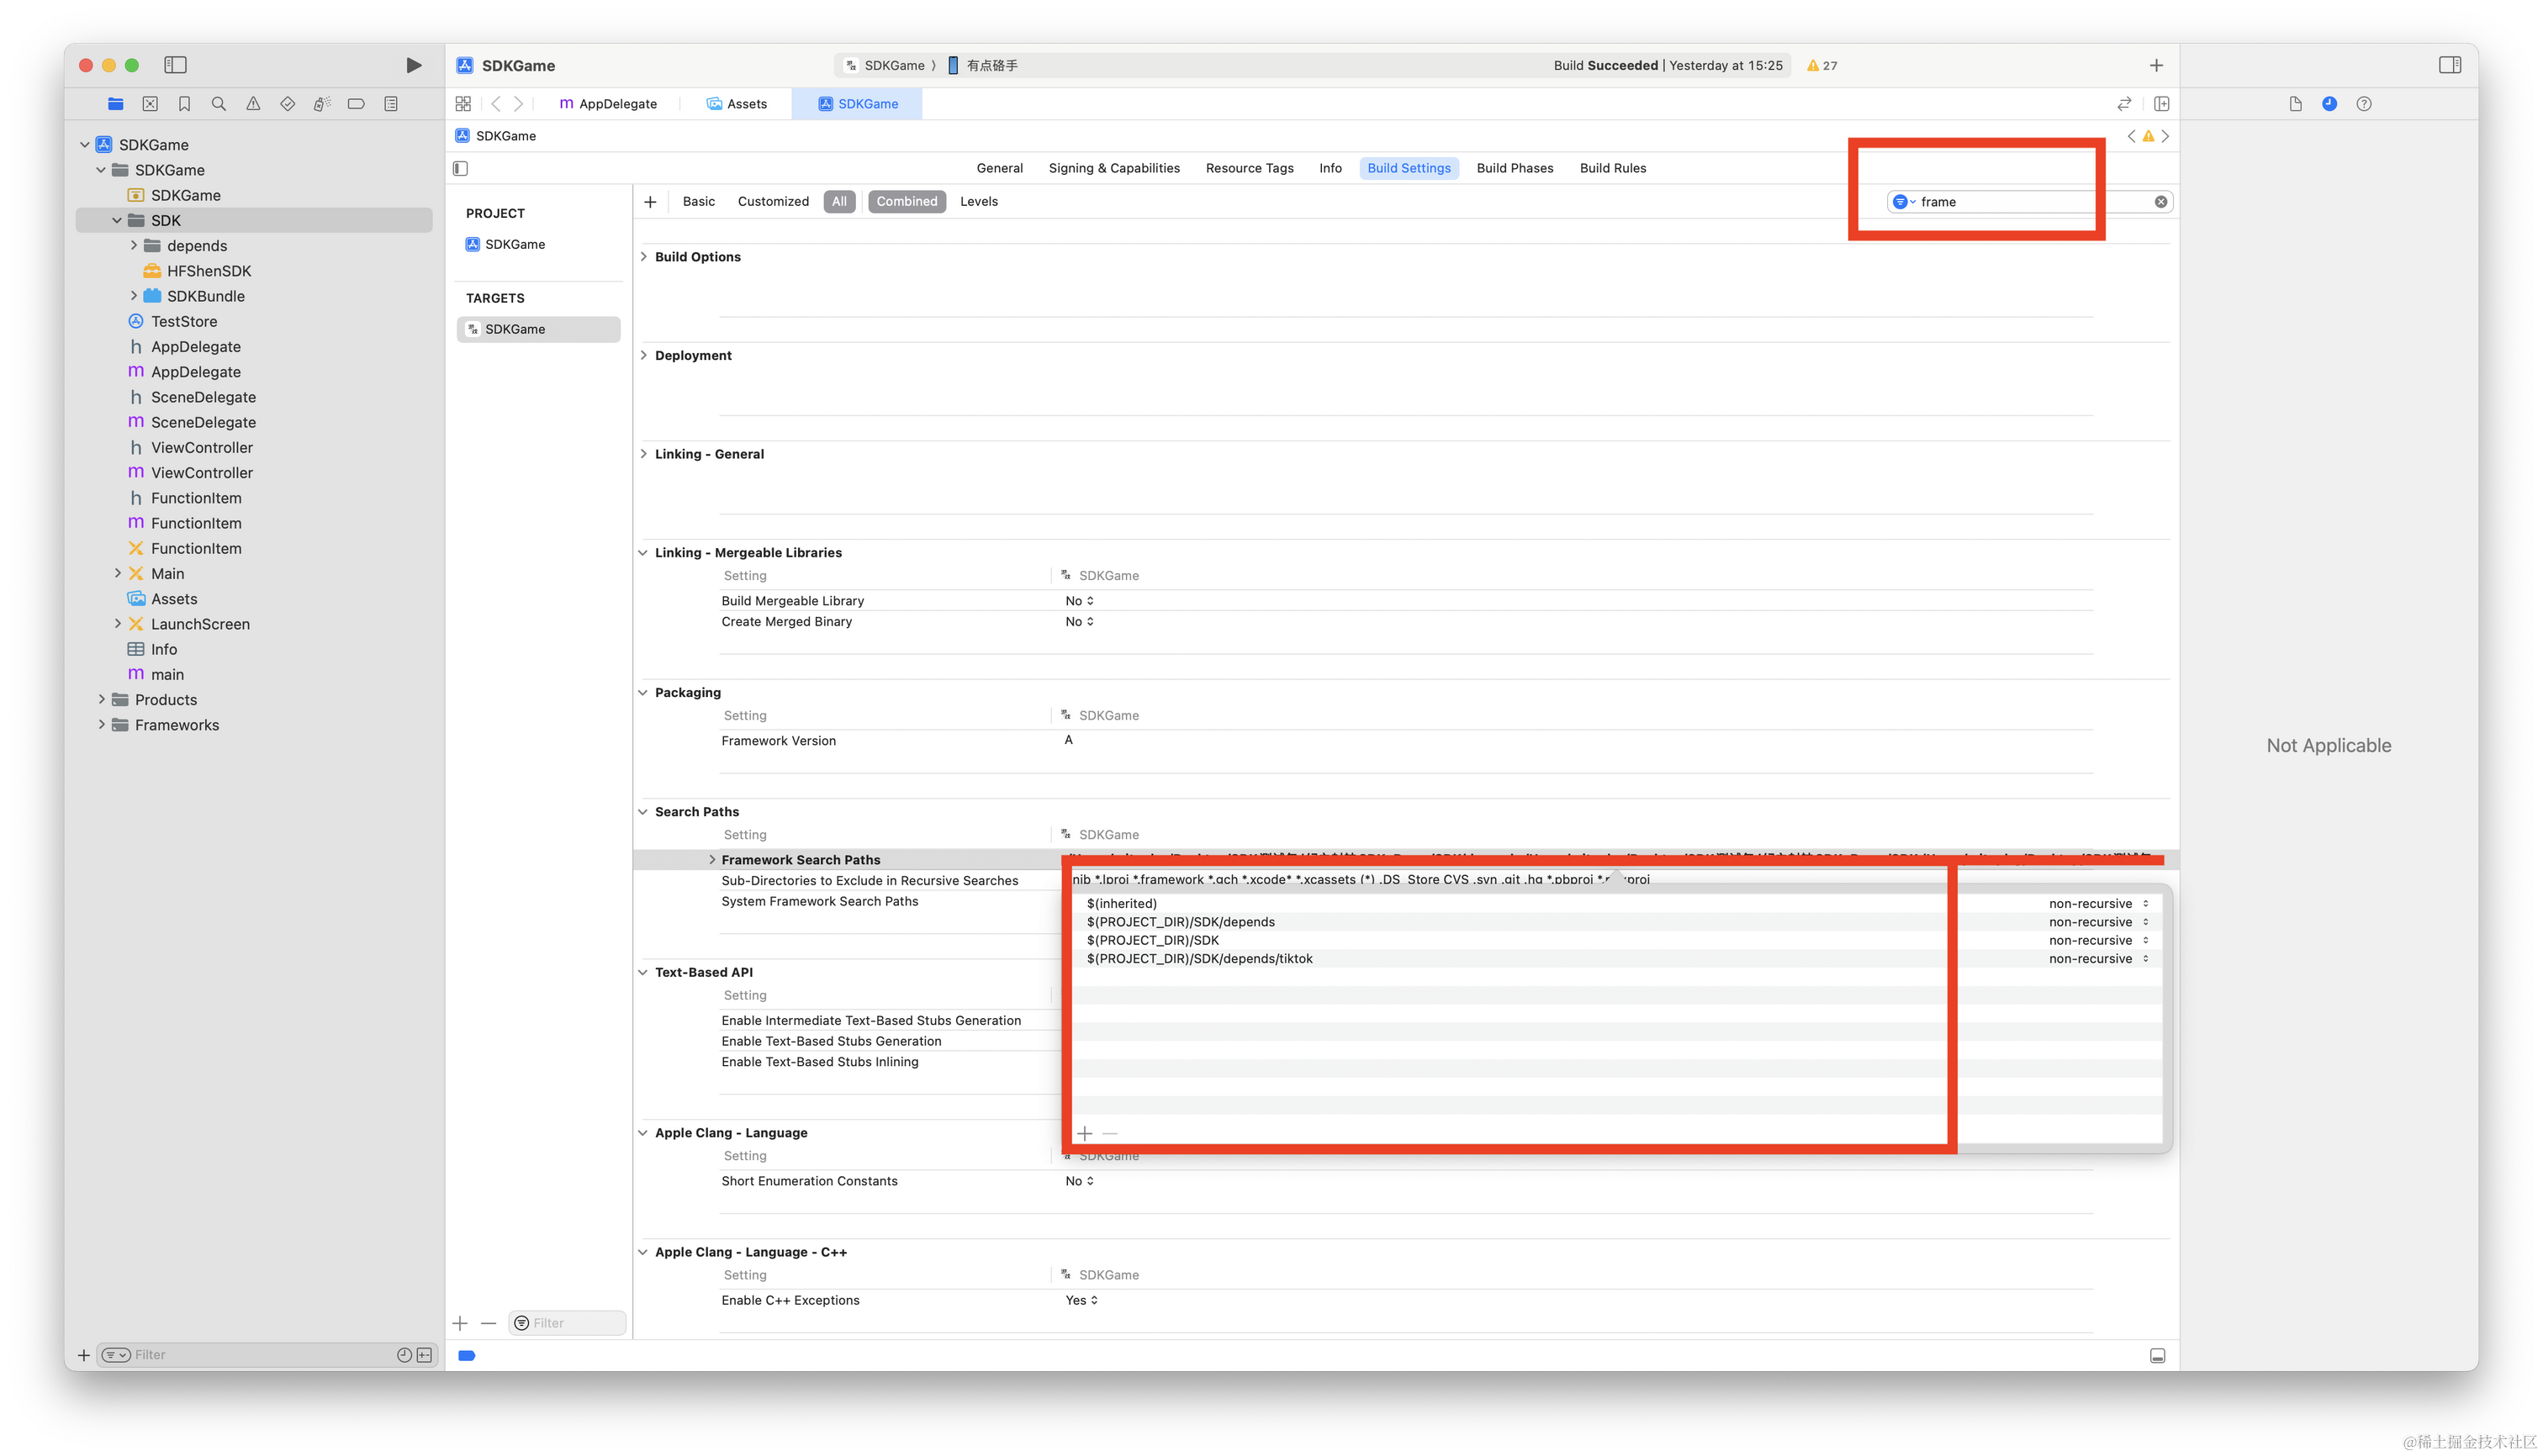Select the All settings filter
The height and width of the screenshot is (1456, 2543).
click(838, 202)
